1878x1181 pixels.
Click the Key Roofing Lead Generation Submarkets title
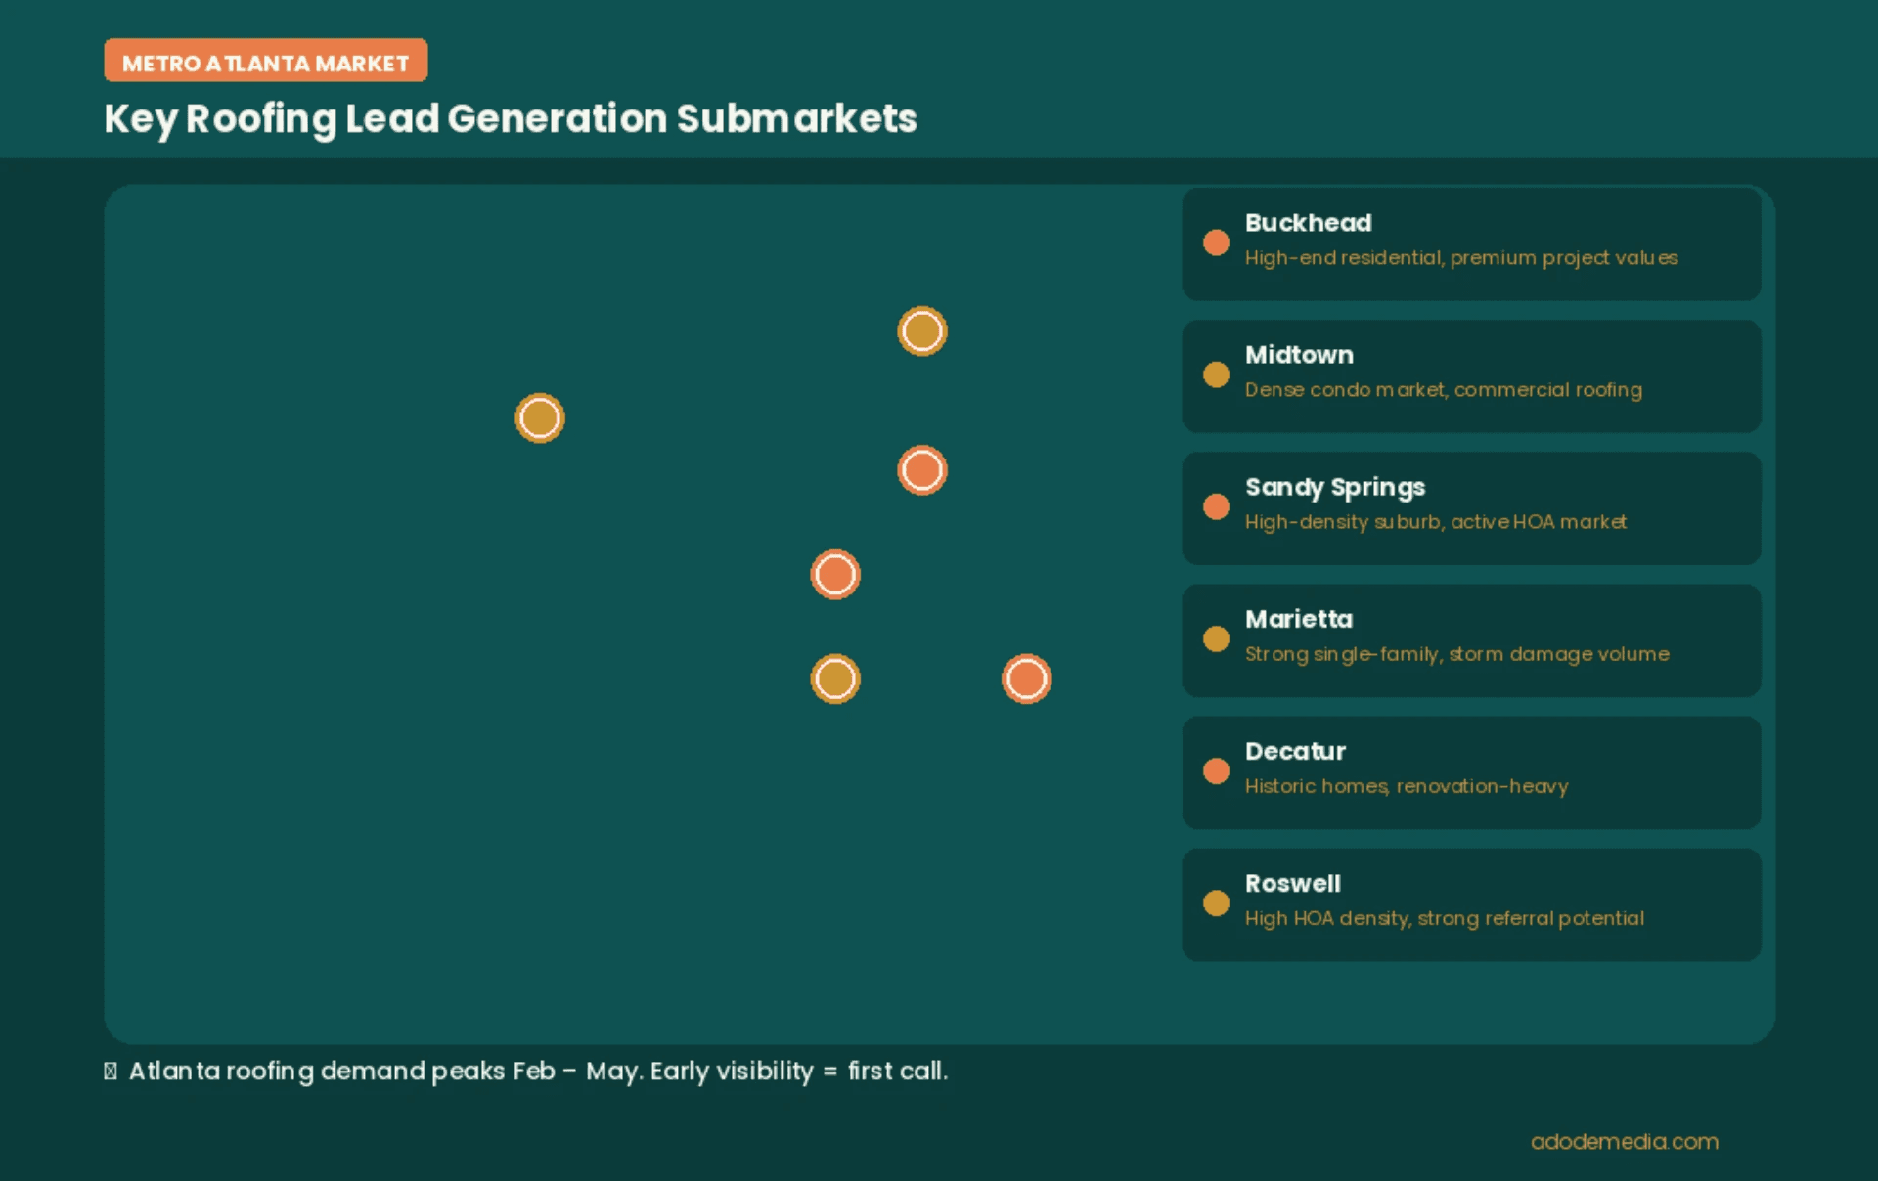pyautogui.click(x=511, y=119)
